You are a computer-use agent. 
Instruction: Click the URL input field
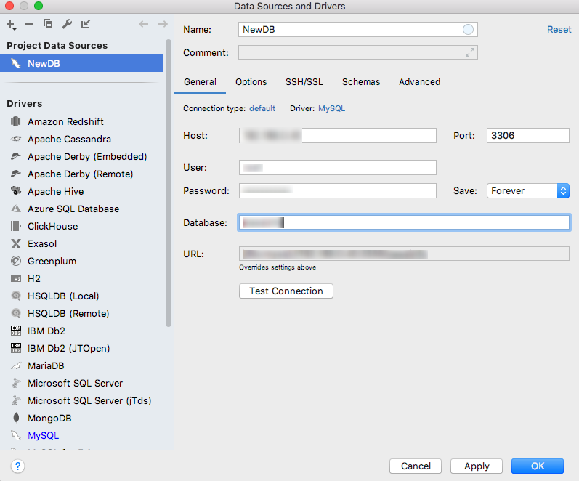pos(404,254)
